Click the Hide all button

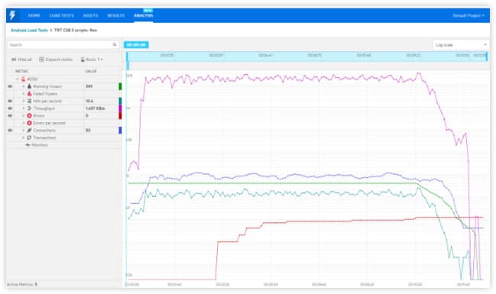(x=21, y=60)
